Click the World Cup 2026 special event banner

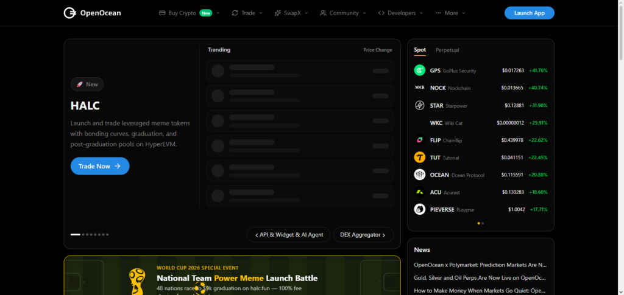click(x=232, y=276)
